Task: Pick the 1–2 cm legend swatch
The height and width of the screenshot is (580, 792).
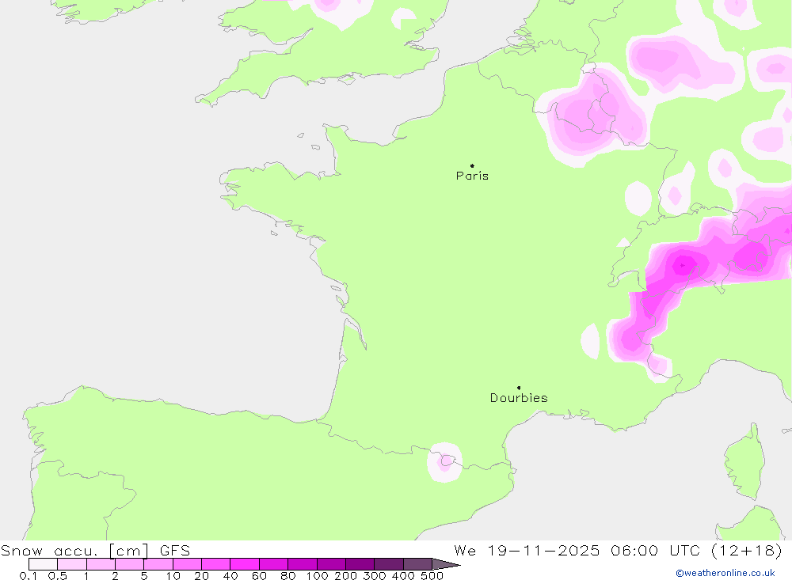Action: point(101,564)
